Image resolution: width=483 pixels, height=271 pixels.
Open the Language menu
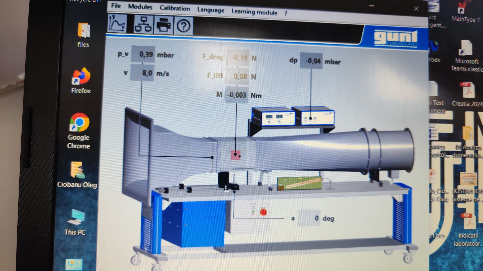211,10
